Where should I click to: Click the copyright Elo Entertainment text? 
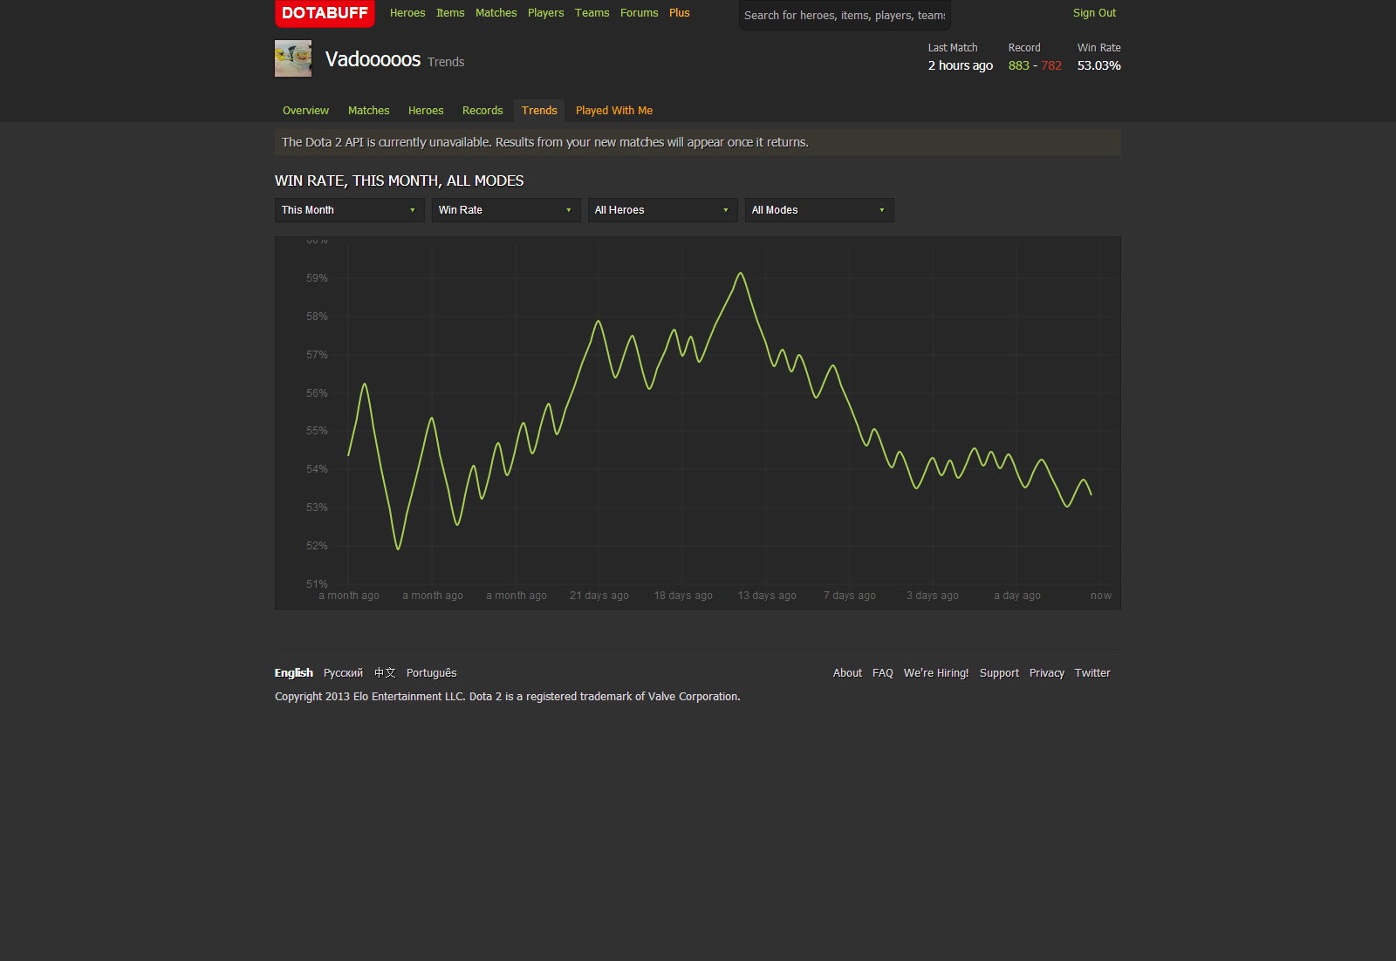[x=508, y=697]
